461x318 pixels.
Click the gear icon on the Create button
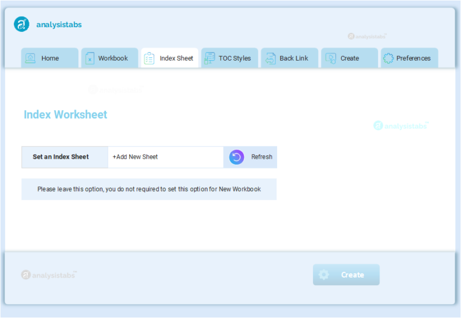[324, 275]
